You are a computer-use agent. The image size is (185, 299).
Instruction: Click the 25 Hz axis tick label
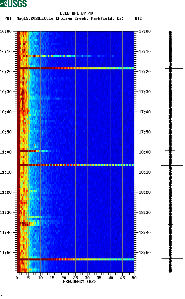(x=75, y=278)
